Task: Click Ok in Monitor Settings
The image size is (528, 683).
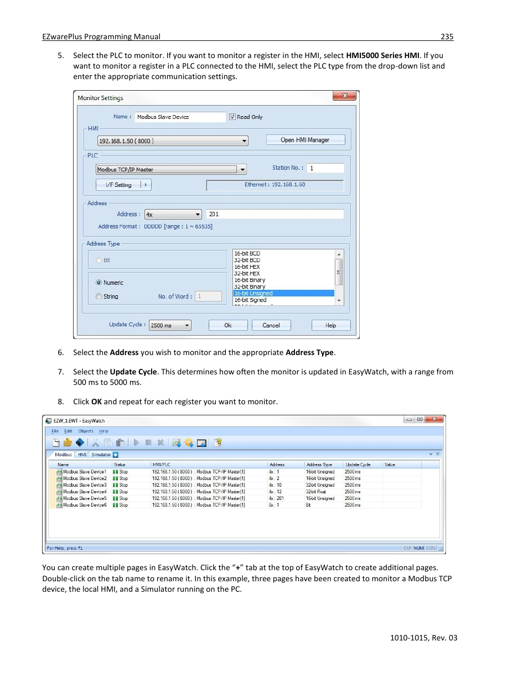Action: point(227,325)
